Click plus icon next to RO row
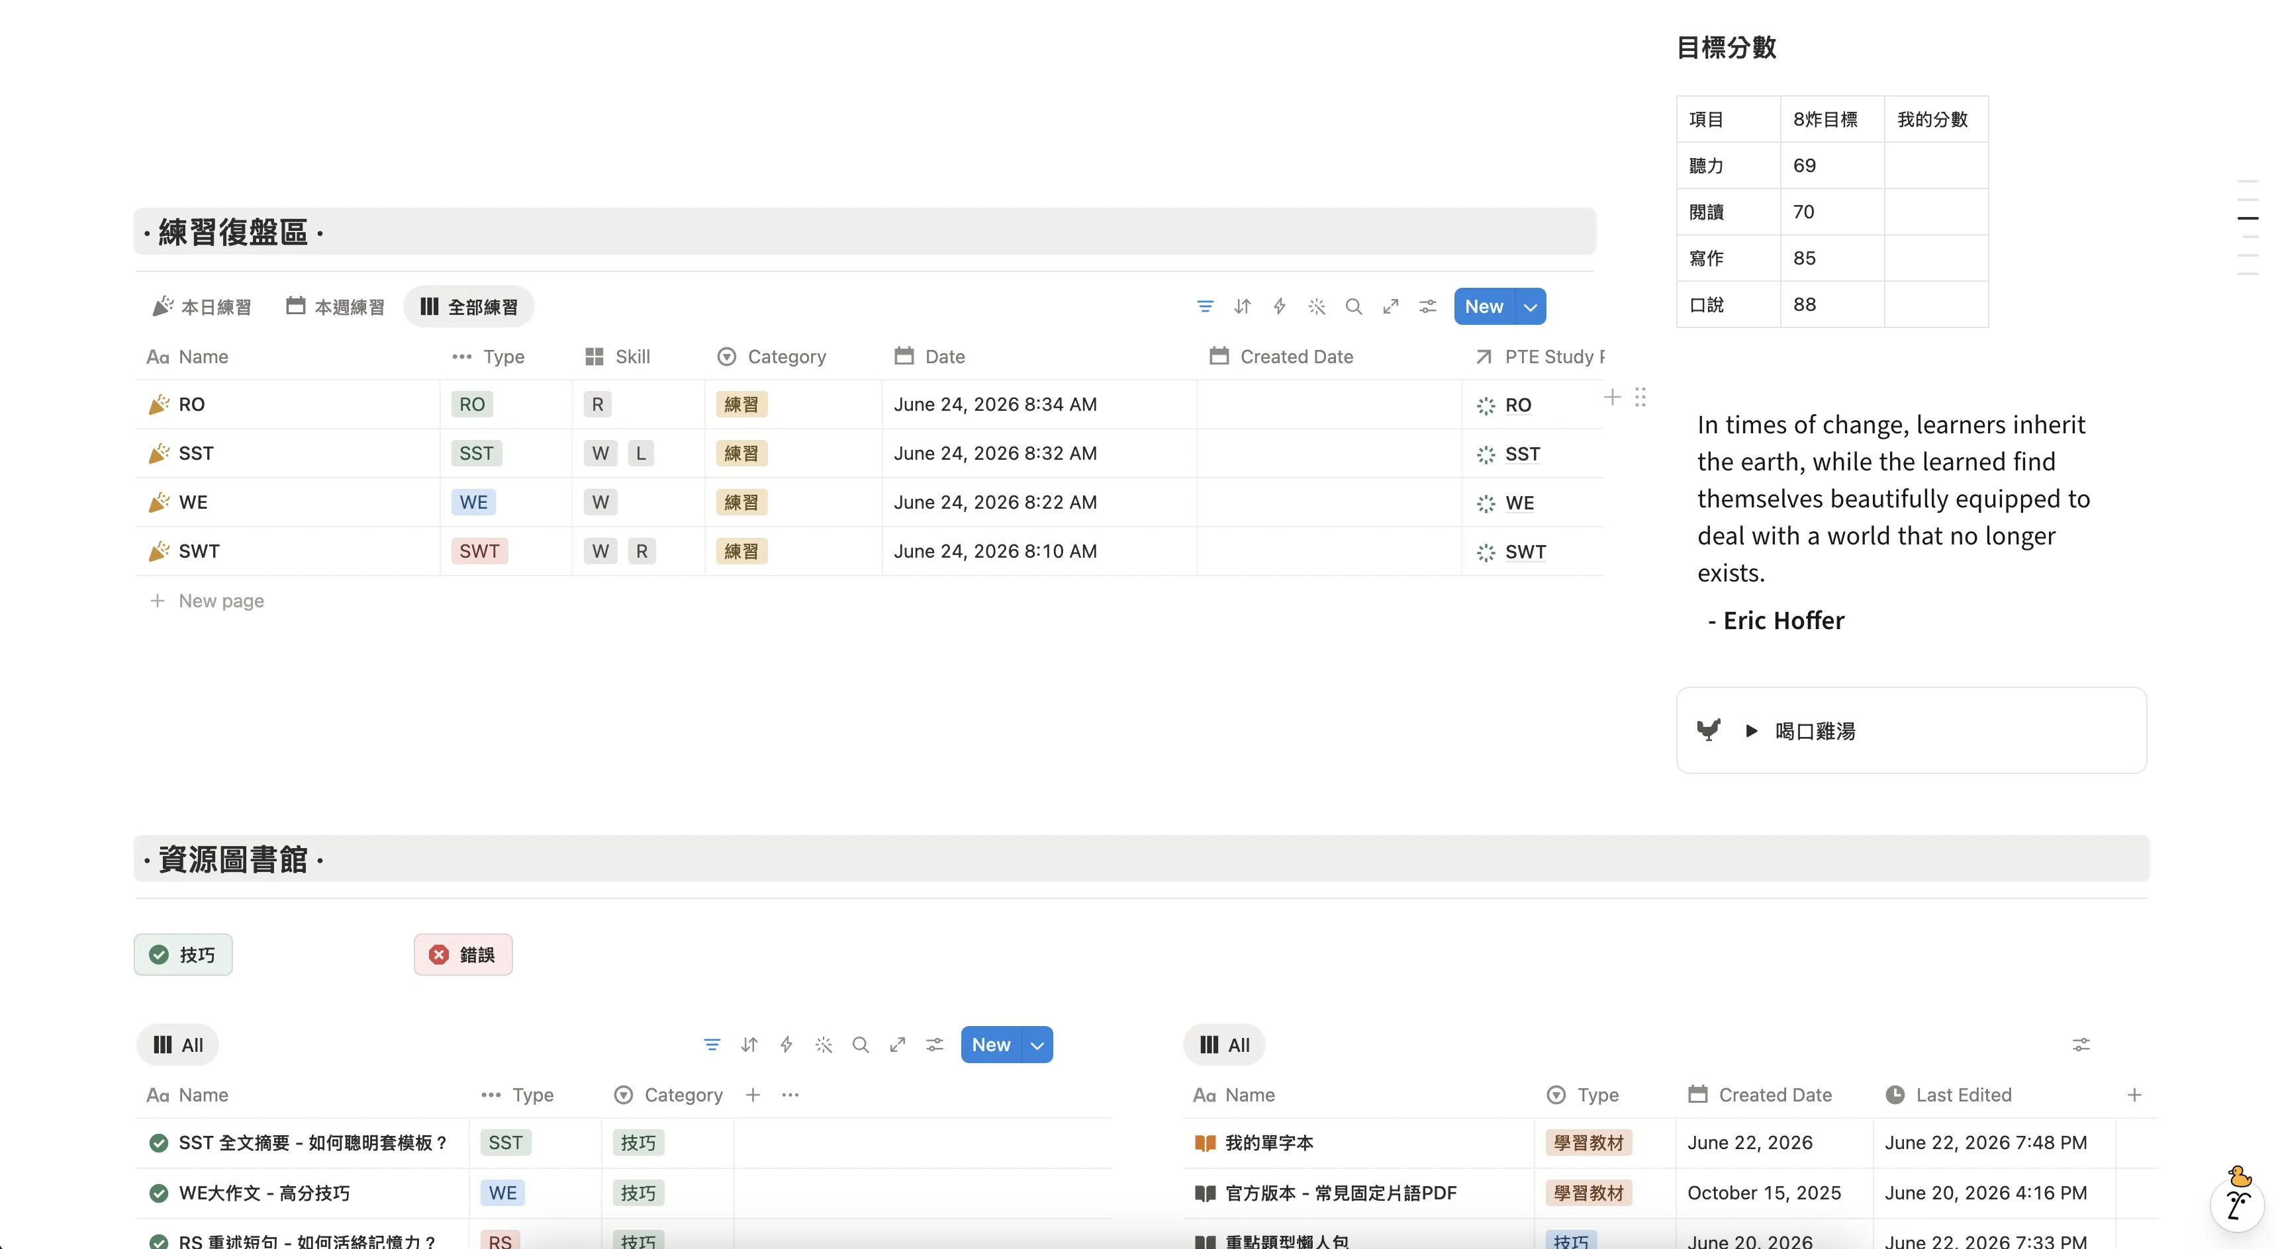This screenshot has height=1249, width=2276. point(1613,397)
